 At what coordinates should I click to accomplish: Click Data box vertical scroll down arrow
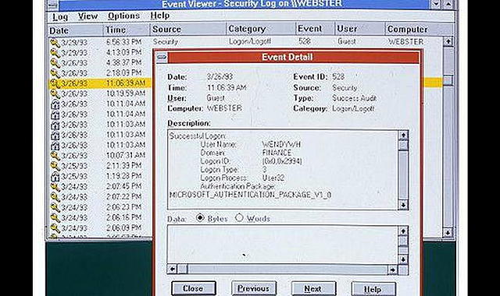403,259
